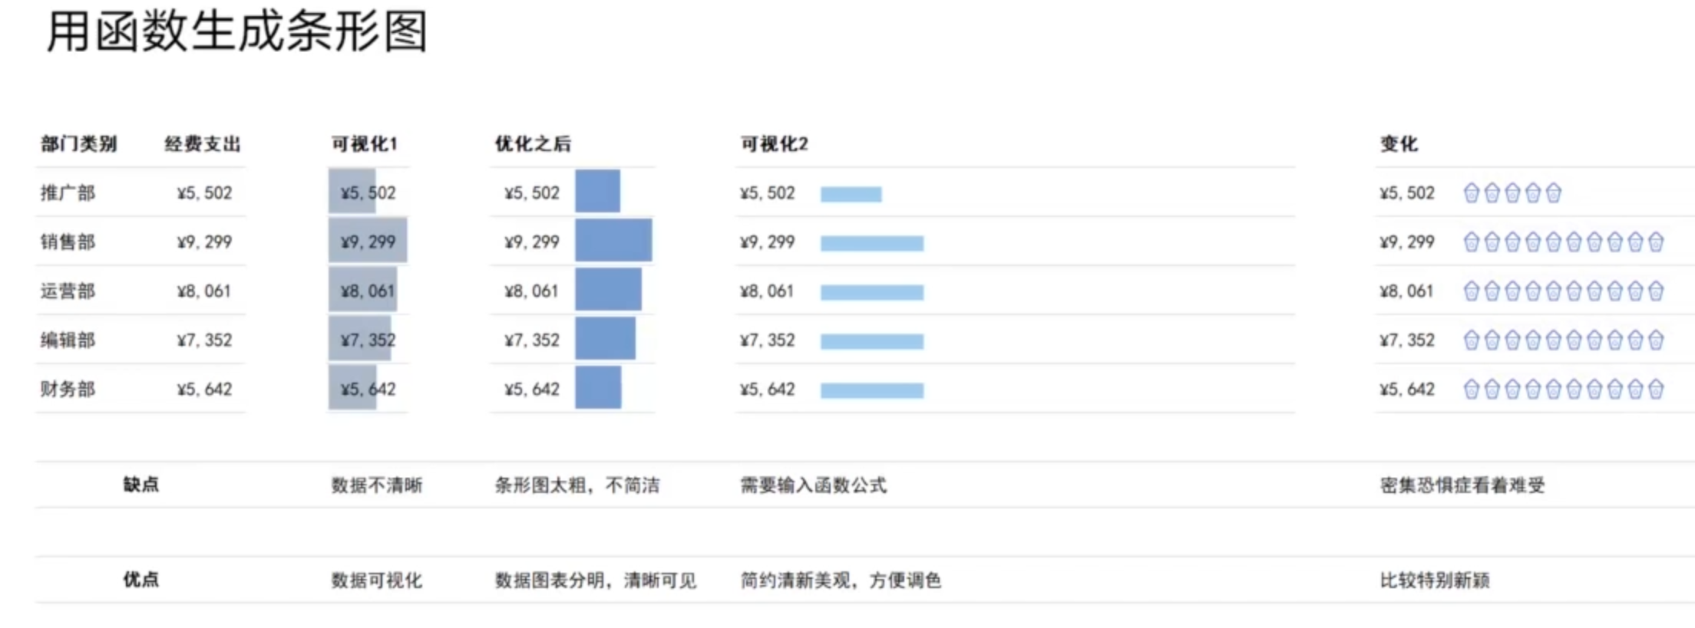The width and height of the screenshot is (1695, 628).
Task: Select the pentagon icon row for ¥9,299
Action: [1563, 242]
